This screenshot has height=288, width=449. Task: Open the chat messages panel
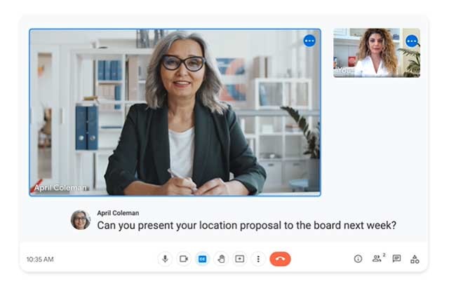(x=396, y=259)
